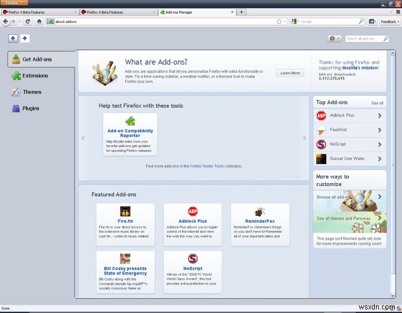Expand NoScript row chevron
Viewport: 402px width, 313px height.
[x=380, y=145]
